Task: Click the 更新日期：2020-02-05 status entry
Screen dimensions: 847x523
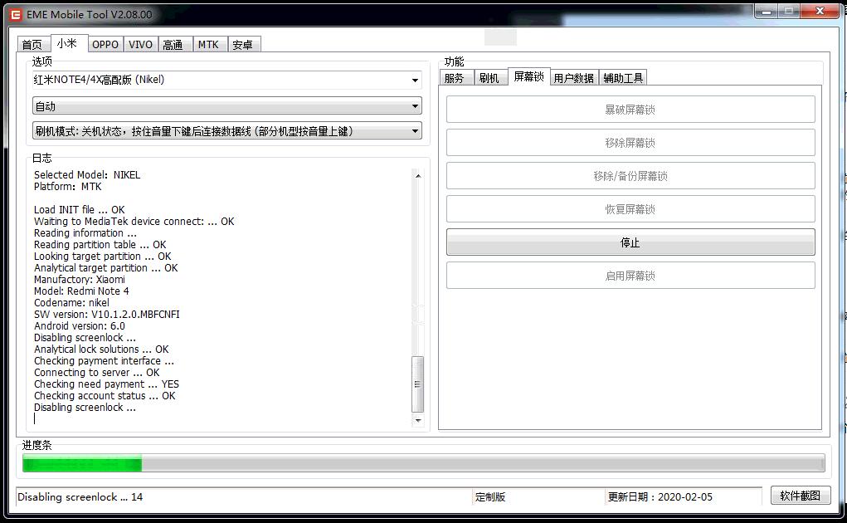Action: point(660,497)
